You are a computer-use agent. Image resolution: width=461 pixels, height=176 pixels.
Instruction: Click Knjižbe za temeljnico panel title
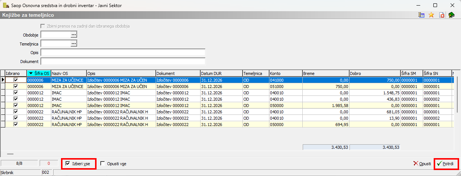[28, 15]
